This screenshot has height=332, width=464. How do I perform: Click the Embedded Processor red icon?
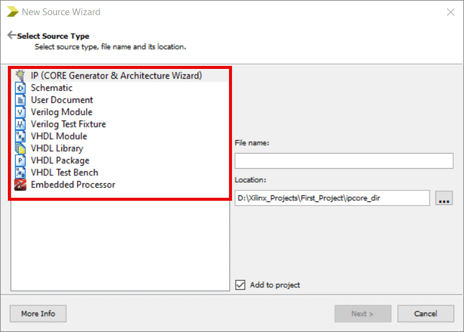[20, 185]
